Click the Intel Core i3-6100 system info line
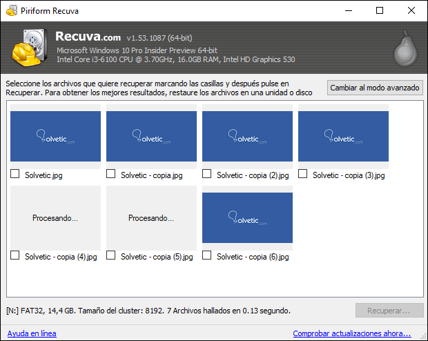428x341 pixels. coord(176,59)
